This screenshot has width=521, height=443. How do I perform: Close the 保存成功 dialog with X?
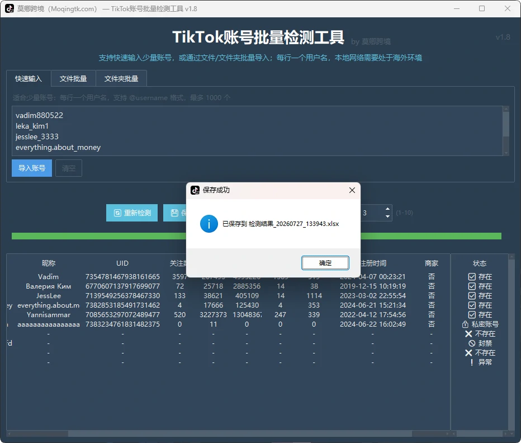pos(352,190)
